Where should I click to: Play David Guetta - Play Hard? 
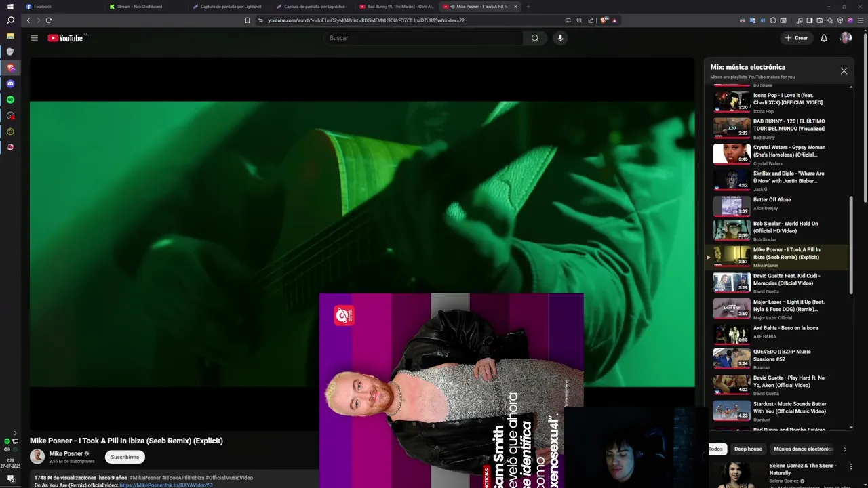[776, 384]
